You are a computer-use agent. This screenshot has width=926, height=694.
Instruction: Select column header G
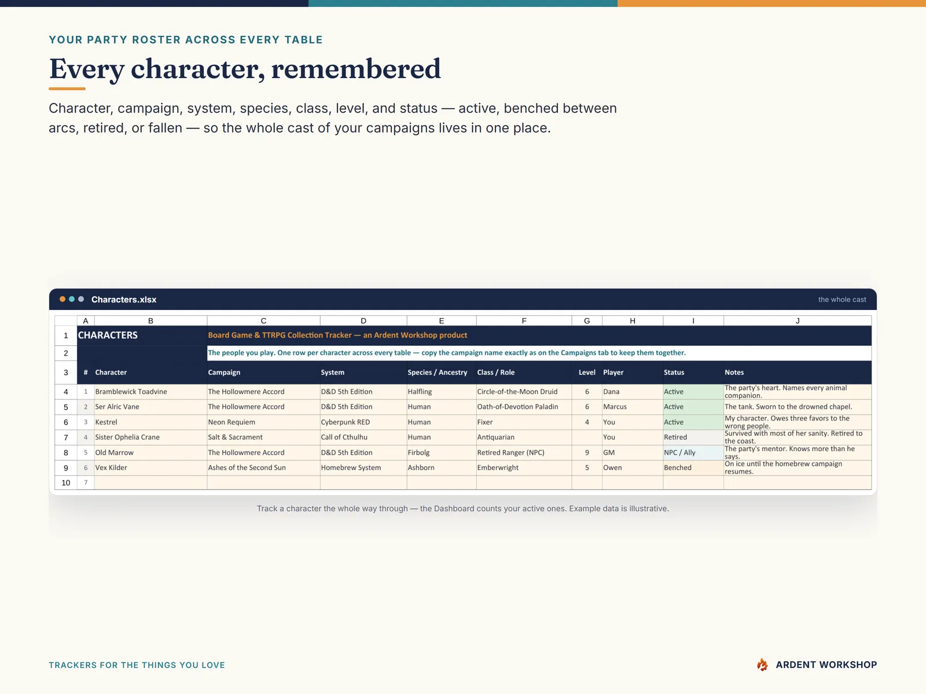pyautogui.click(x=587, y=321)
